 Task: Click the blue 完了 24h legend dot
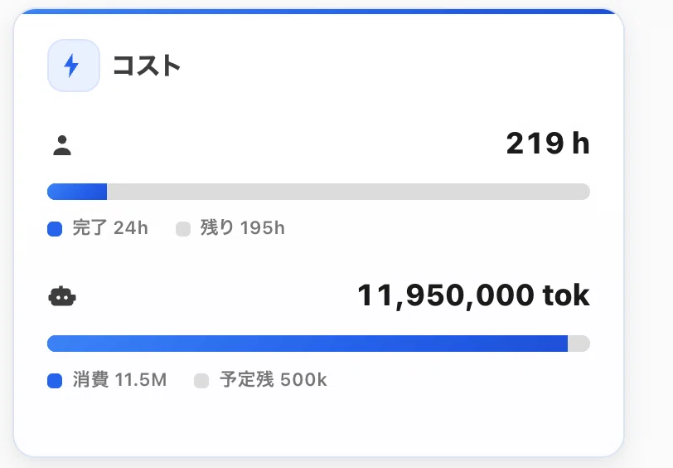click(x=55, y=229)
